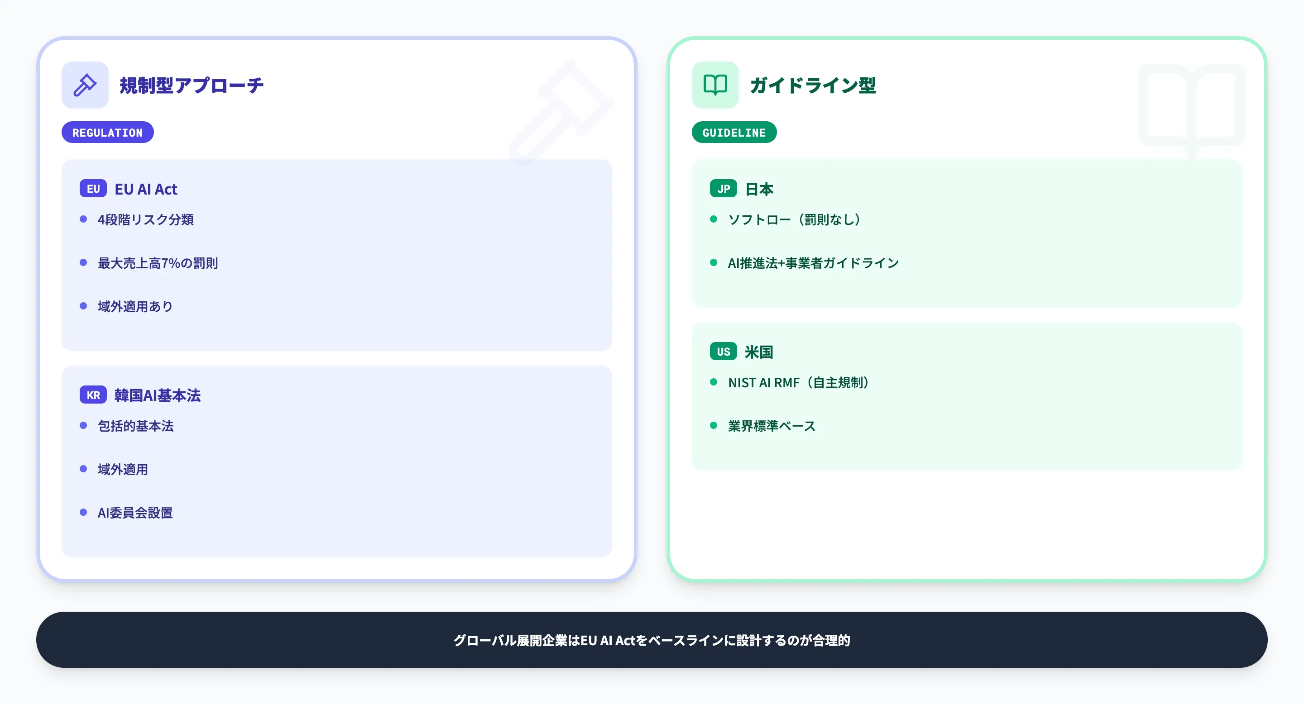1304x704 pixels.
Task: Click the REGULATION pill label
Action: [x=107, y=133]
